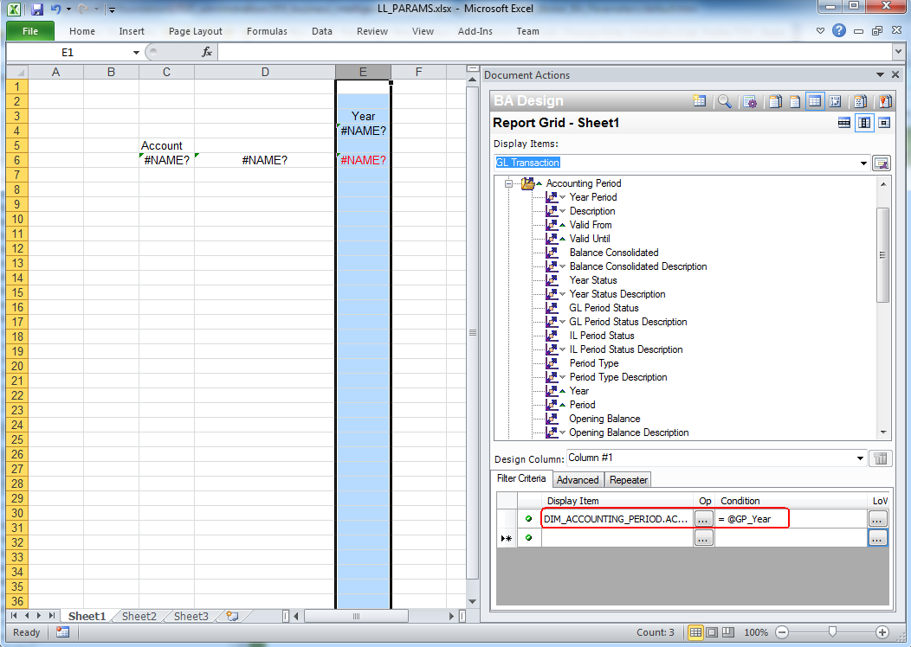
Task: Save the workbook with the floppy icon
Action: (x=37, y=10)
